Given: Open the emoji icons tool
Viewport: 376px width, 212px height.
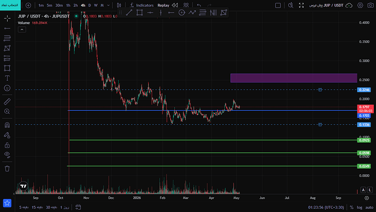Looking at the screenshot, I should point(7,88).
